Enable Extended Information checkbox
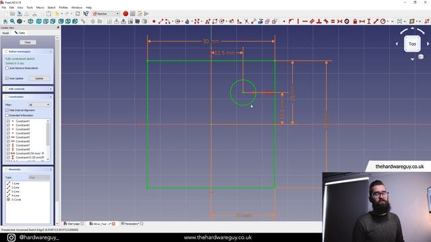The image size is (431, 242). (x=7, y=115)
